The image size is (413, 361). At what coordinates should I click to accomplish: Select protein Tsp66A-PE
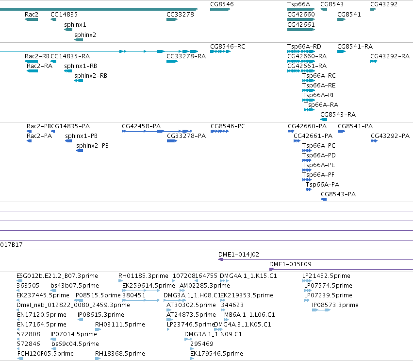[x=307, y=170]
